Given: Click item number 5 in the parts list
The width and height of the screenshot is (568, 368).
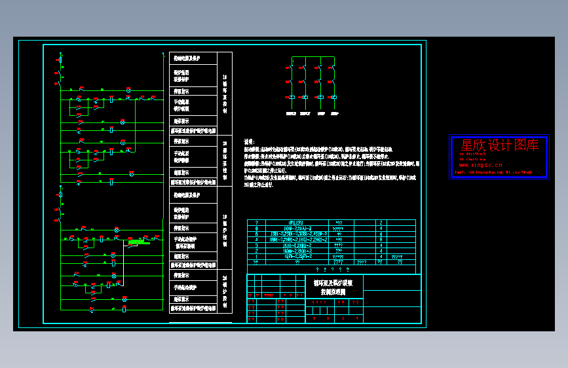Looking at the screenshot, I should click(x=256, y=234).
